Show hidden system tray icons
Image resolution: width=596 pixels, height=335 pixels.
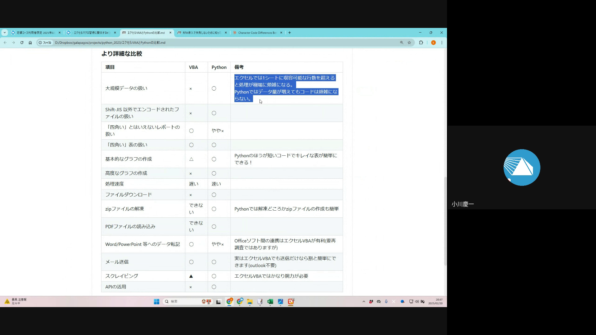pos(364,301)
